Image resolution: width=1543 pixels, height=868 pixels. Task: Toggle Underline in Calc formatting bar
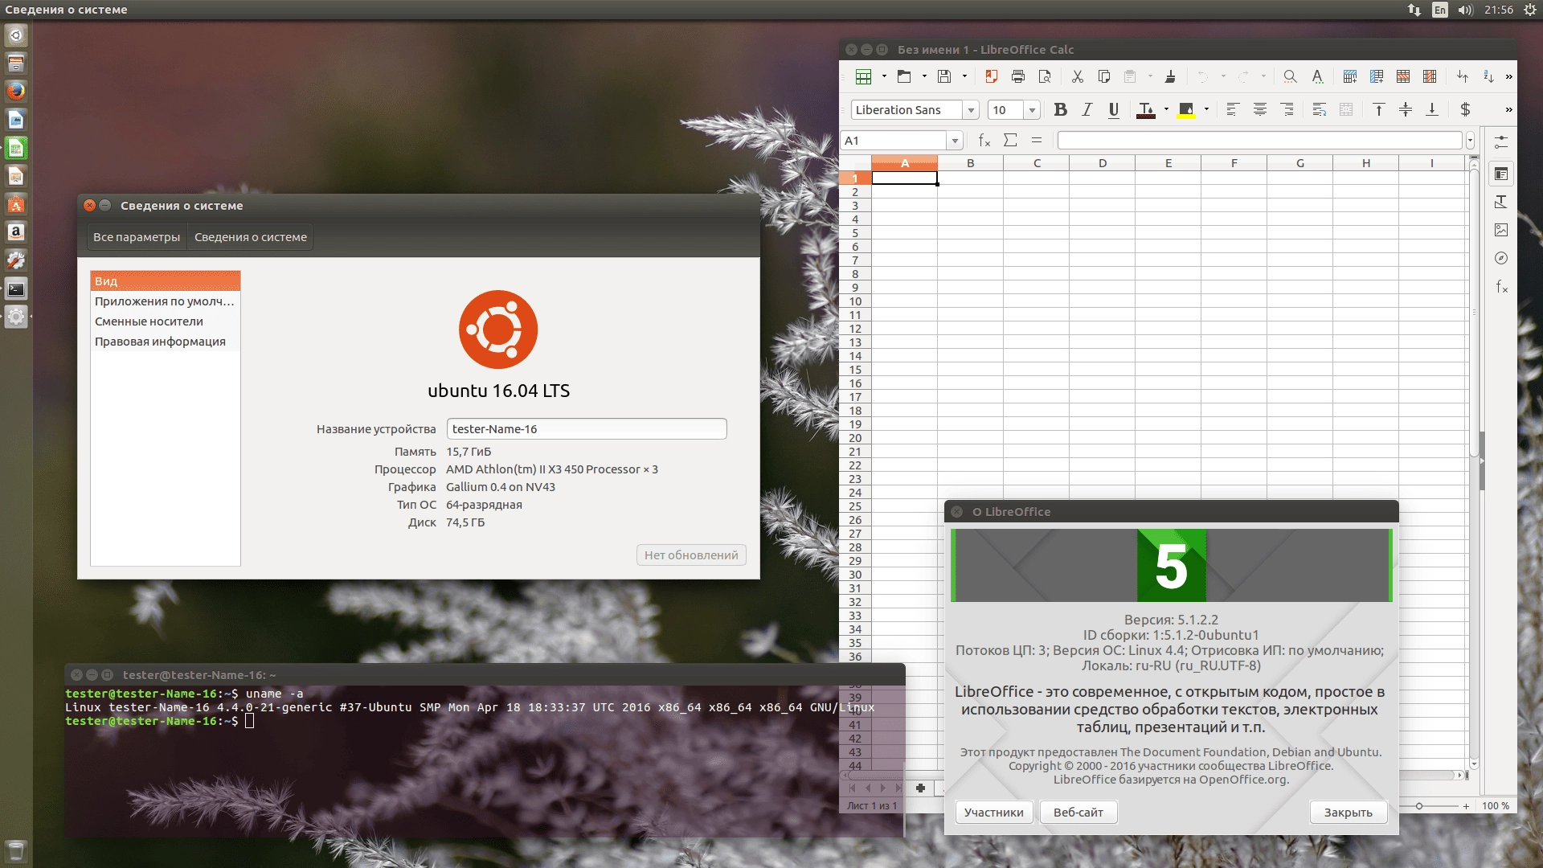coord(1114,109)
